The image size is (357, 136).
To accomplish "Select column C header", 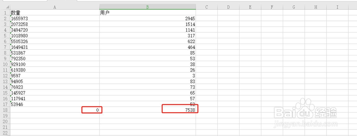I will click(207, 7).
